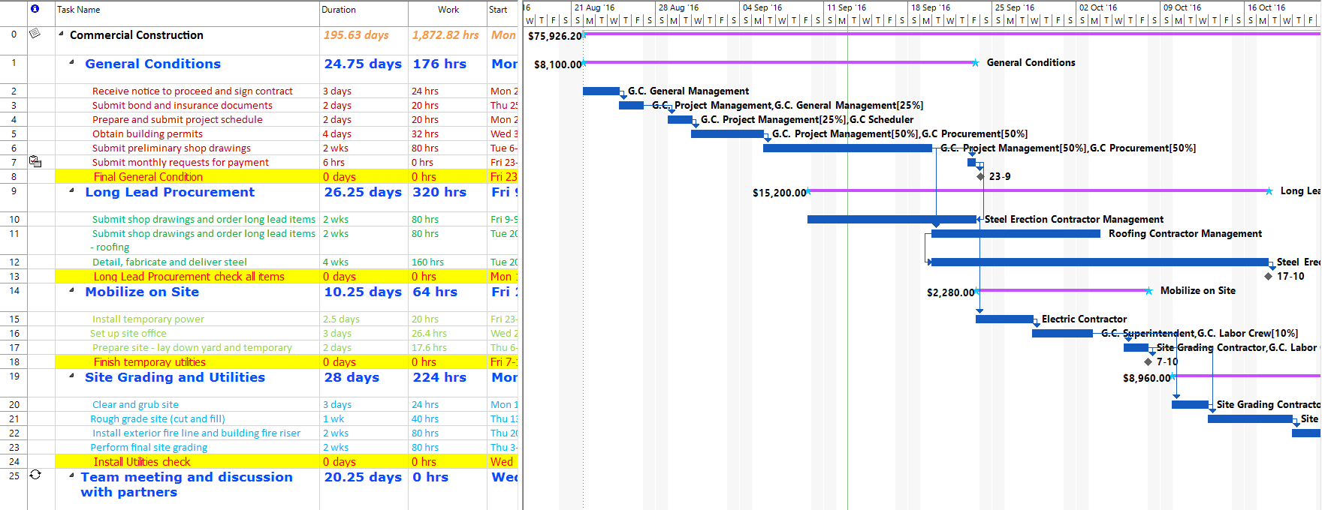This screenshot has width=1322, height=510.
Task: Click the G.C. General Management Gantt bar
Action: (601, 91)
